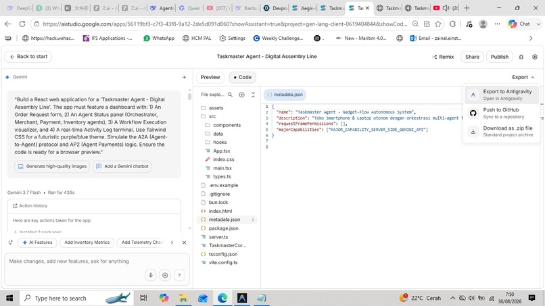Open the metadata.json editor tab
545x306 pixels.
[x=285, y=95]
